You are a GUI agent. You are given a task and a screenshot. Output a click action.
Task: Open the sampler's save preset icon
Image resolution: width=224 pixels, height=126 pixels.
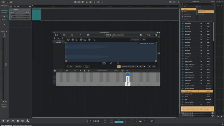[x=141, y=35]
